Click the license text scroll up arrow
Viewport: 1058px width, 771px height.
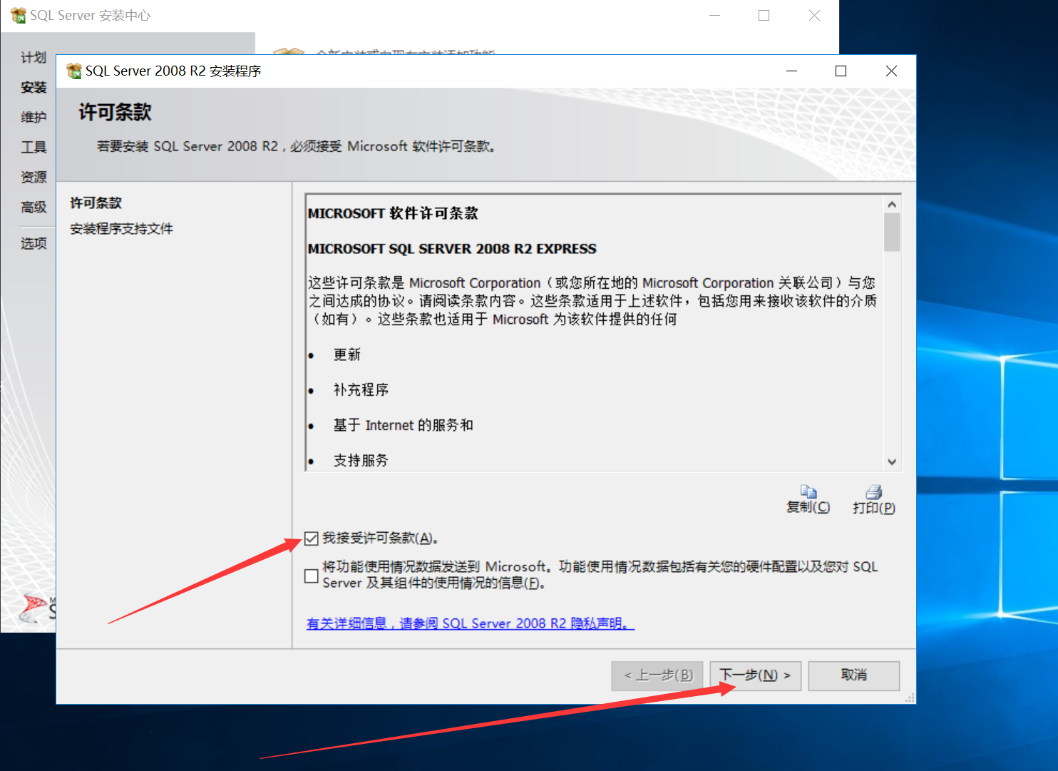(x=892, y=204)
